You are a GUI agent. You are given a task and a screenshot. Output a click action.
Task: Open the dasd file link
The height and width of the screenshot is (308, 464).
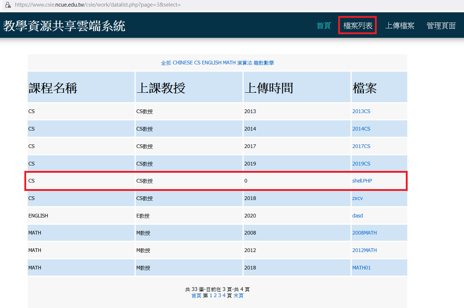click(x=357, y=216)
